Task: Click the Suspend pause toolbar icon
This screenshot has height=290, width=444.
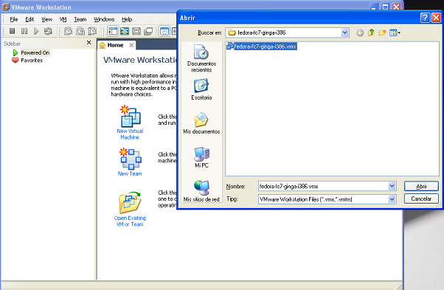Action: click(x=24, y=31)
